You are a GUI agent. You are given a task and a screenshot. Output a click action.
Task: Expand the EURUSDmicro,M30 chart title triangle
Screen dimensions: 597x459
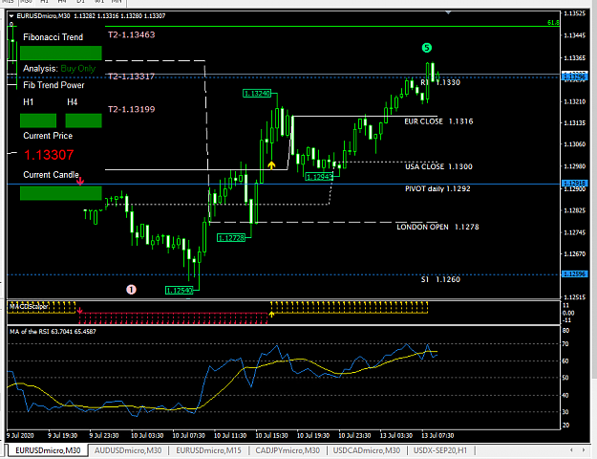(11, 16)
